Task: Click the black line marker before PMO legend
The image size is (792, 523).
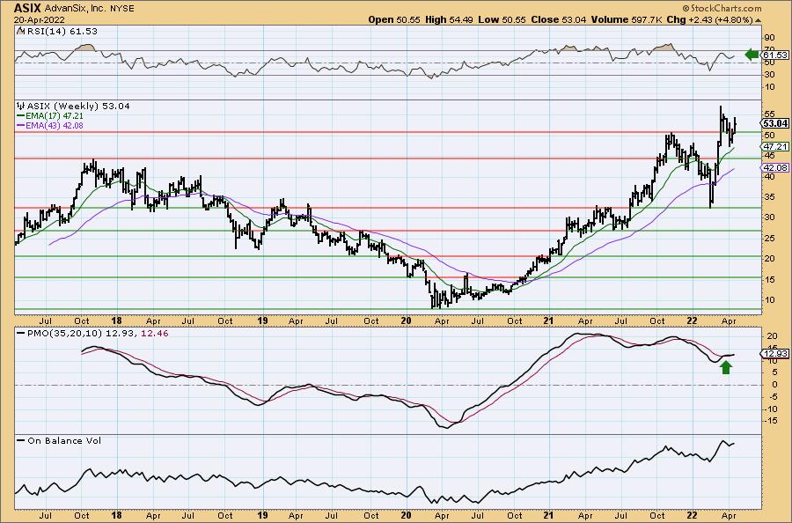Action: (21, 334)
